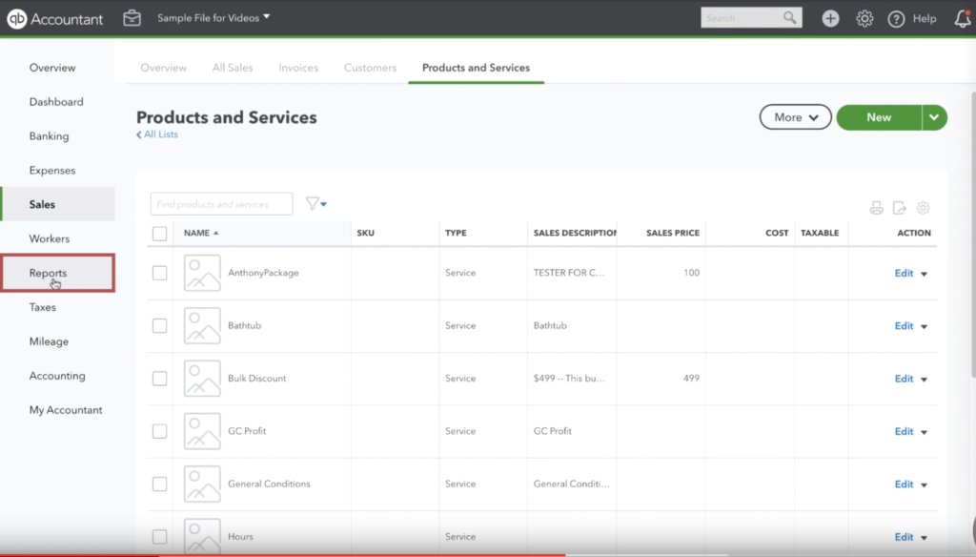Open table settings gear above Action column
Image resolution: width=976 pixels, height=557 pixels.
(923, 208)
